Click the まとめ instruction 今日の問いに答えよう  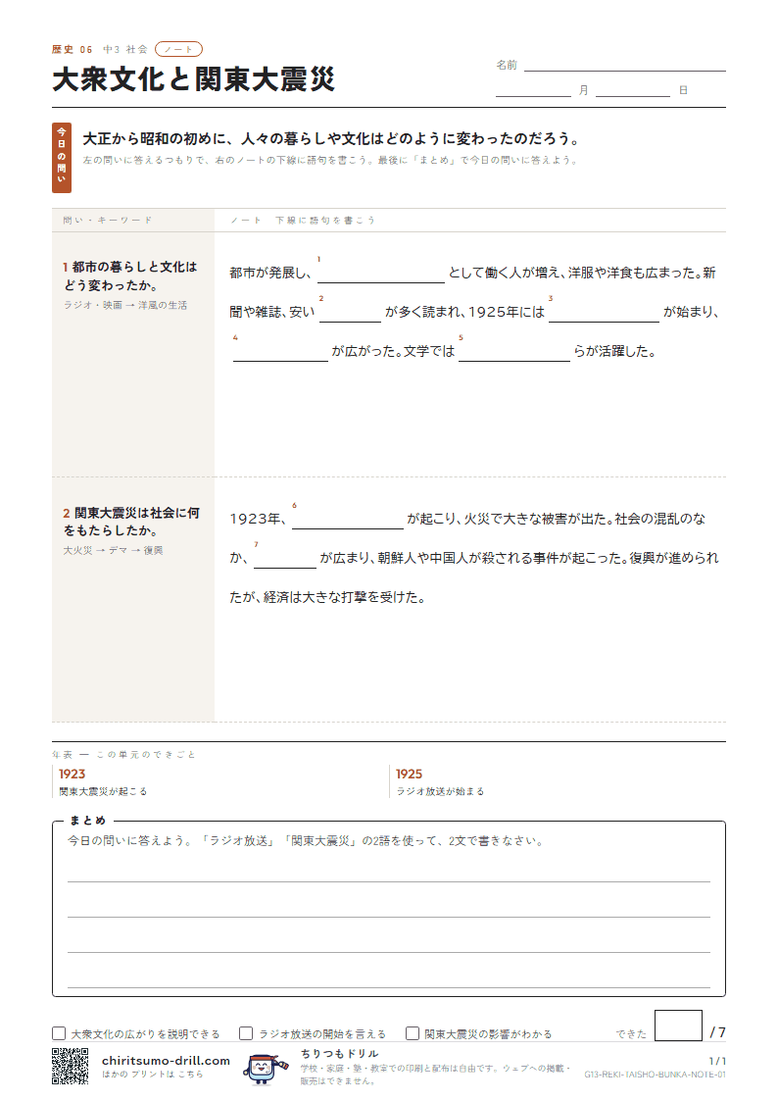click(x=305, y=841)
